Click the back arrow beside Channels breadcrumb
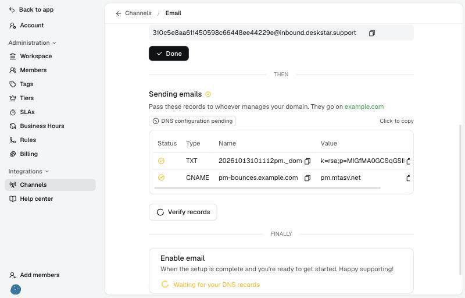465x298 pixels. [x=119, y=13]
